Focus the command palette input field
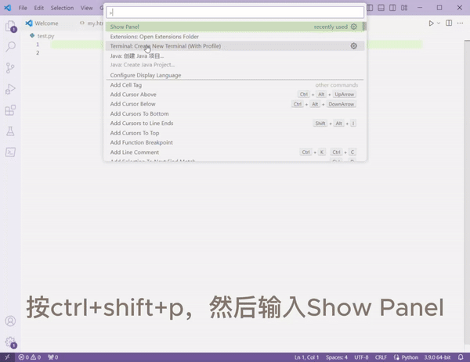 pyautogui.click(x=235, y=13)
